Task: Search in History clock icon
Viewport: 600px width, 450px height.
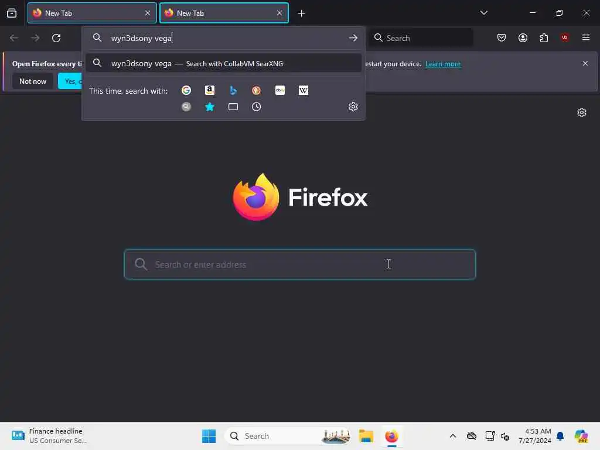Action: (x=257, y=107)
